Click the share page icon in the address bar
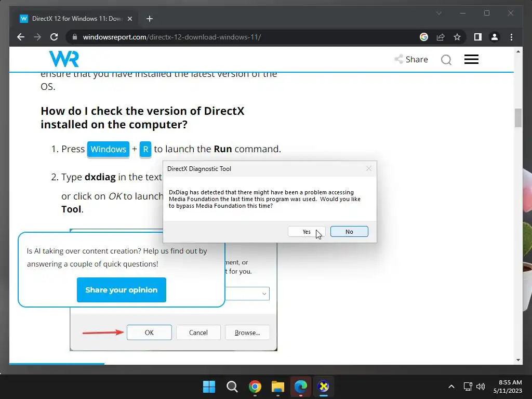Screen dimensions: 532x399 coord(441,37)
